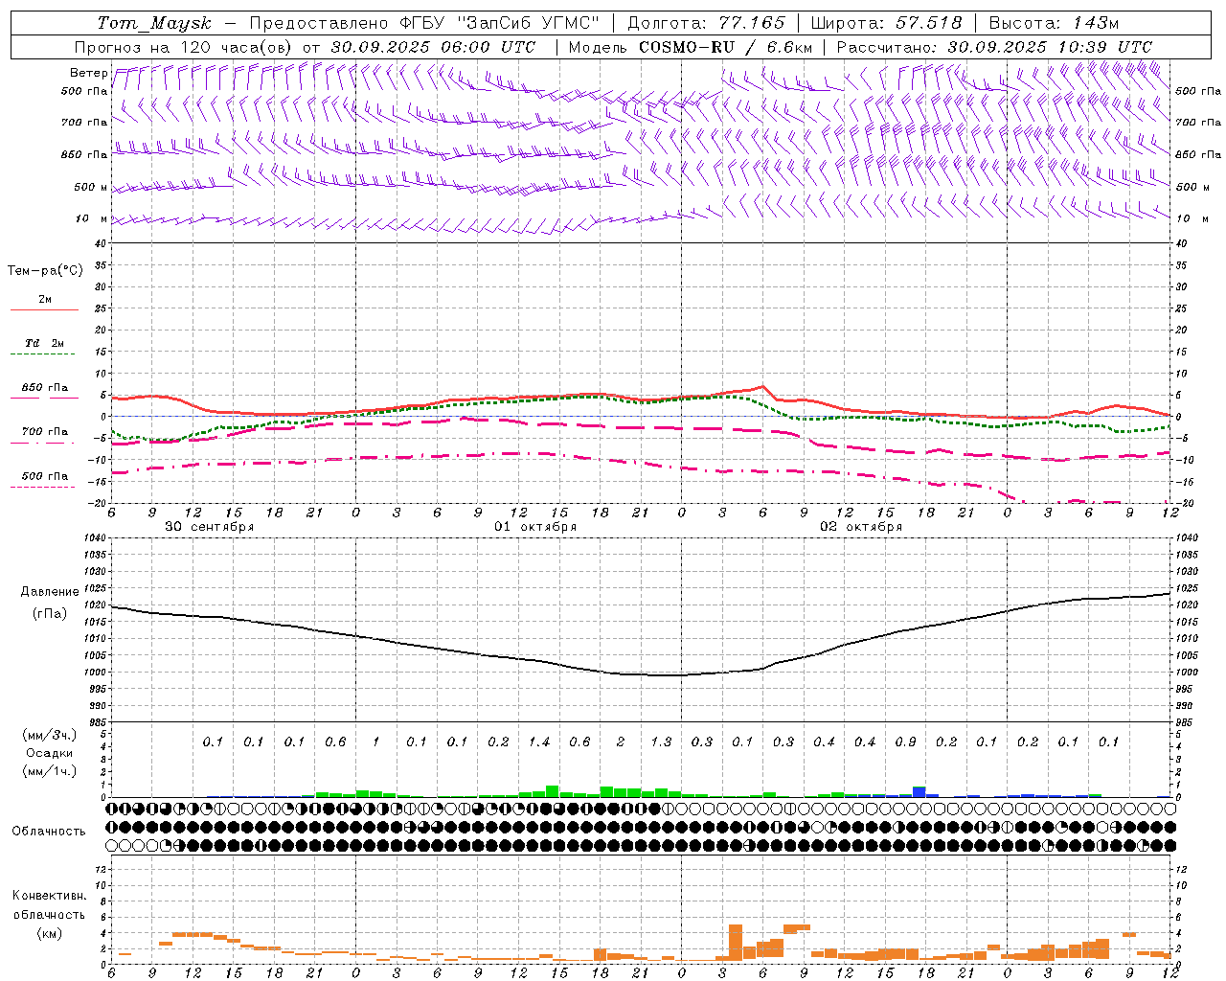This screenshot has width=1226, height=981.
Task: Click the tallest blue precipitation bar
Action: pos(919,791)
